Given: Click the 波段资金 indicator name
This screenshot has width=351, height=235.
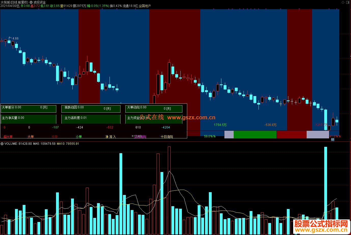Looking at the screenshot, I should point(40,2).
